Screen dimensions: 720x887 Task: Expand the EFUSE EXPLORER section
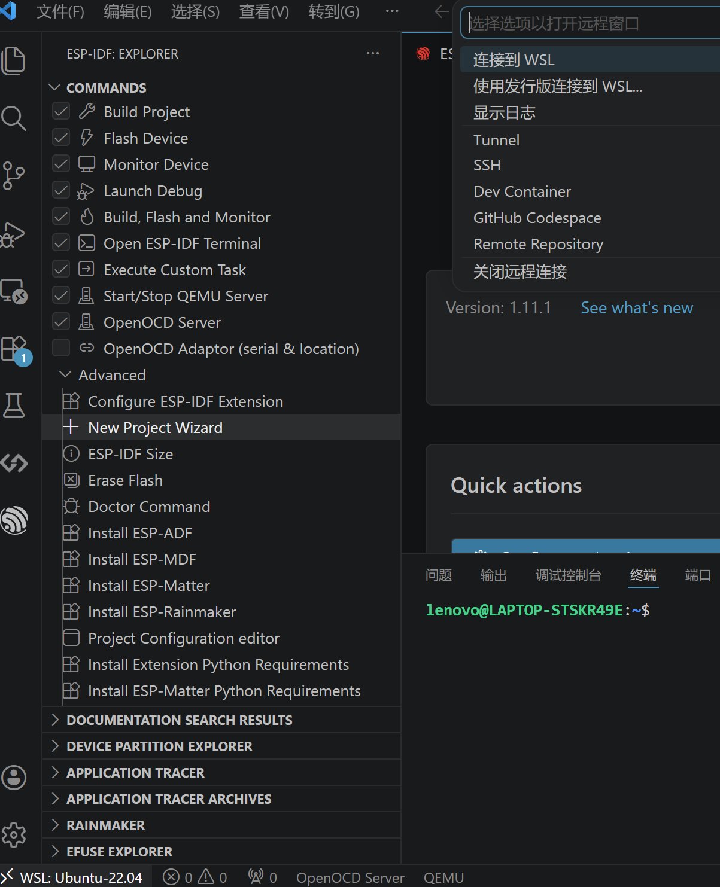click(55, 851)
